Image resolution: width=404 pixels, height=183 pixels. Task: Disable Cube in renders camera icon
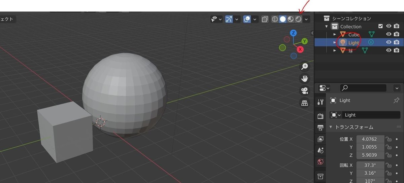pos(397,34)
